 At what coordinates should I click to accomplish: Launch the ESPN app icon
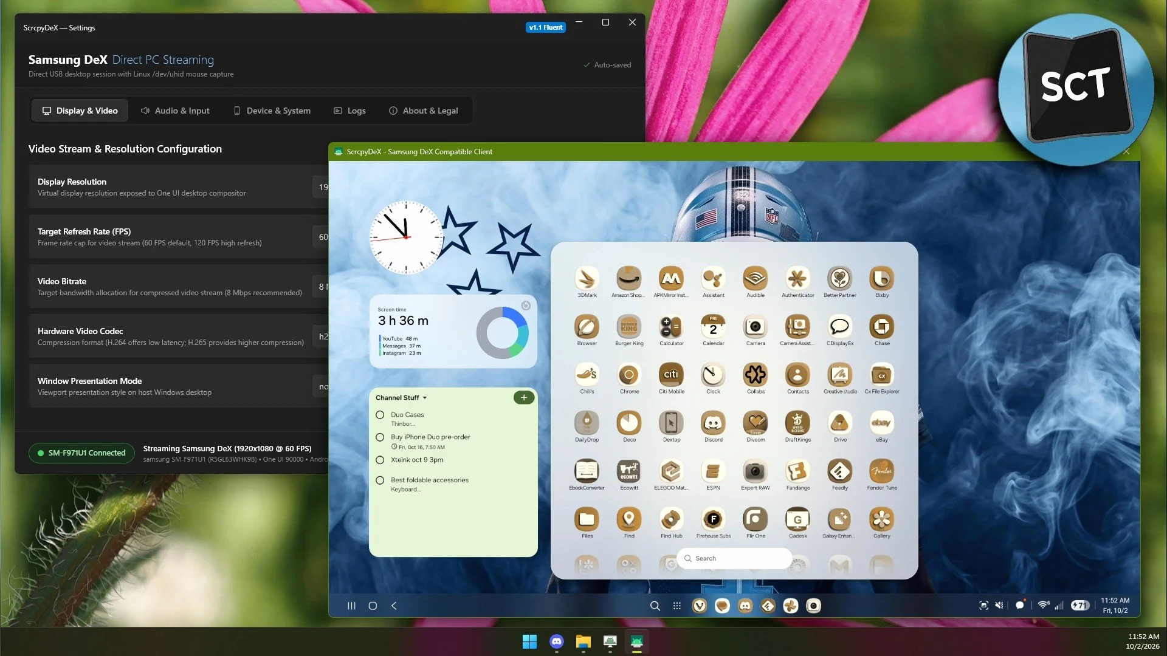coord(713,471)
